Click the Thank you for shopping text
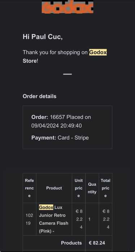 point(56,52)
